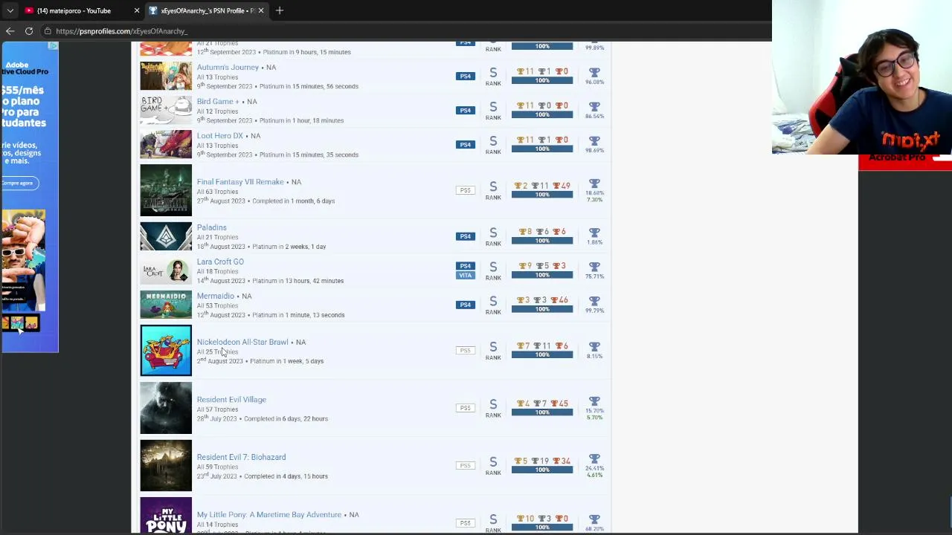Click the Mermaidio cover thumbnail
952x535 pixels.
coord(166,305)
